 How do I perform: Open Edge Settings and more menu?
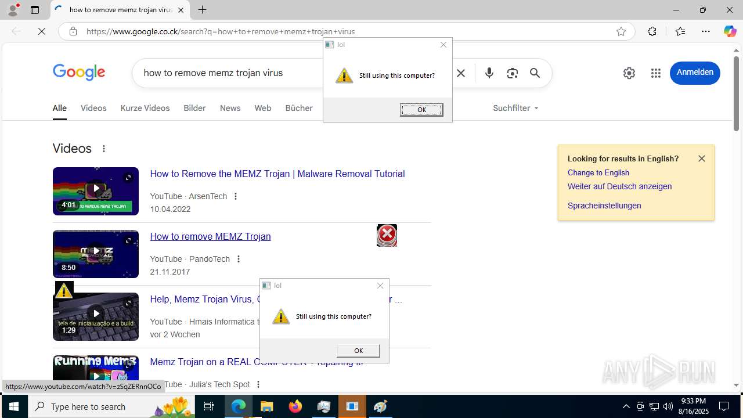(x=706, y=31)
